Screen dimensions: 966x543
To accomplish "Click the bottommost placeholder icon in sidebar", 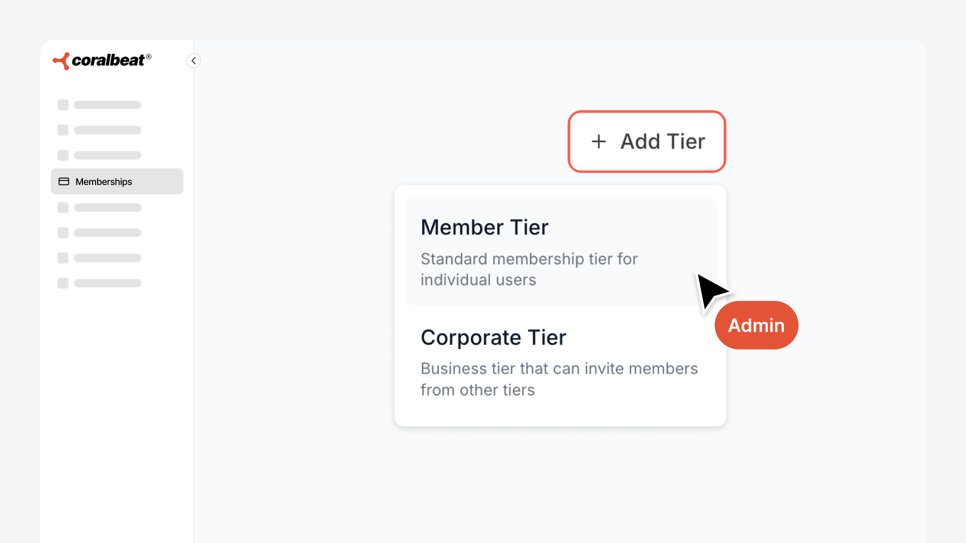I will [x=63, y=283].
